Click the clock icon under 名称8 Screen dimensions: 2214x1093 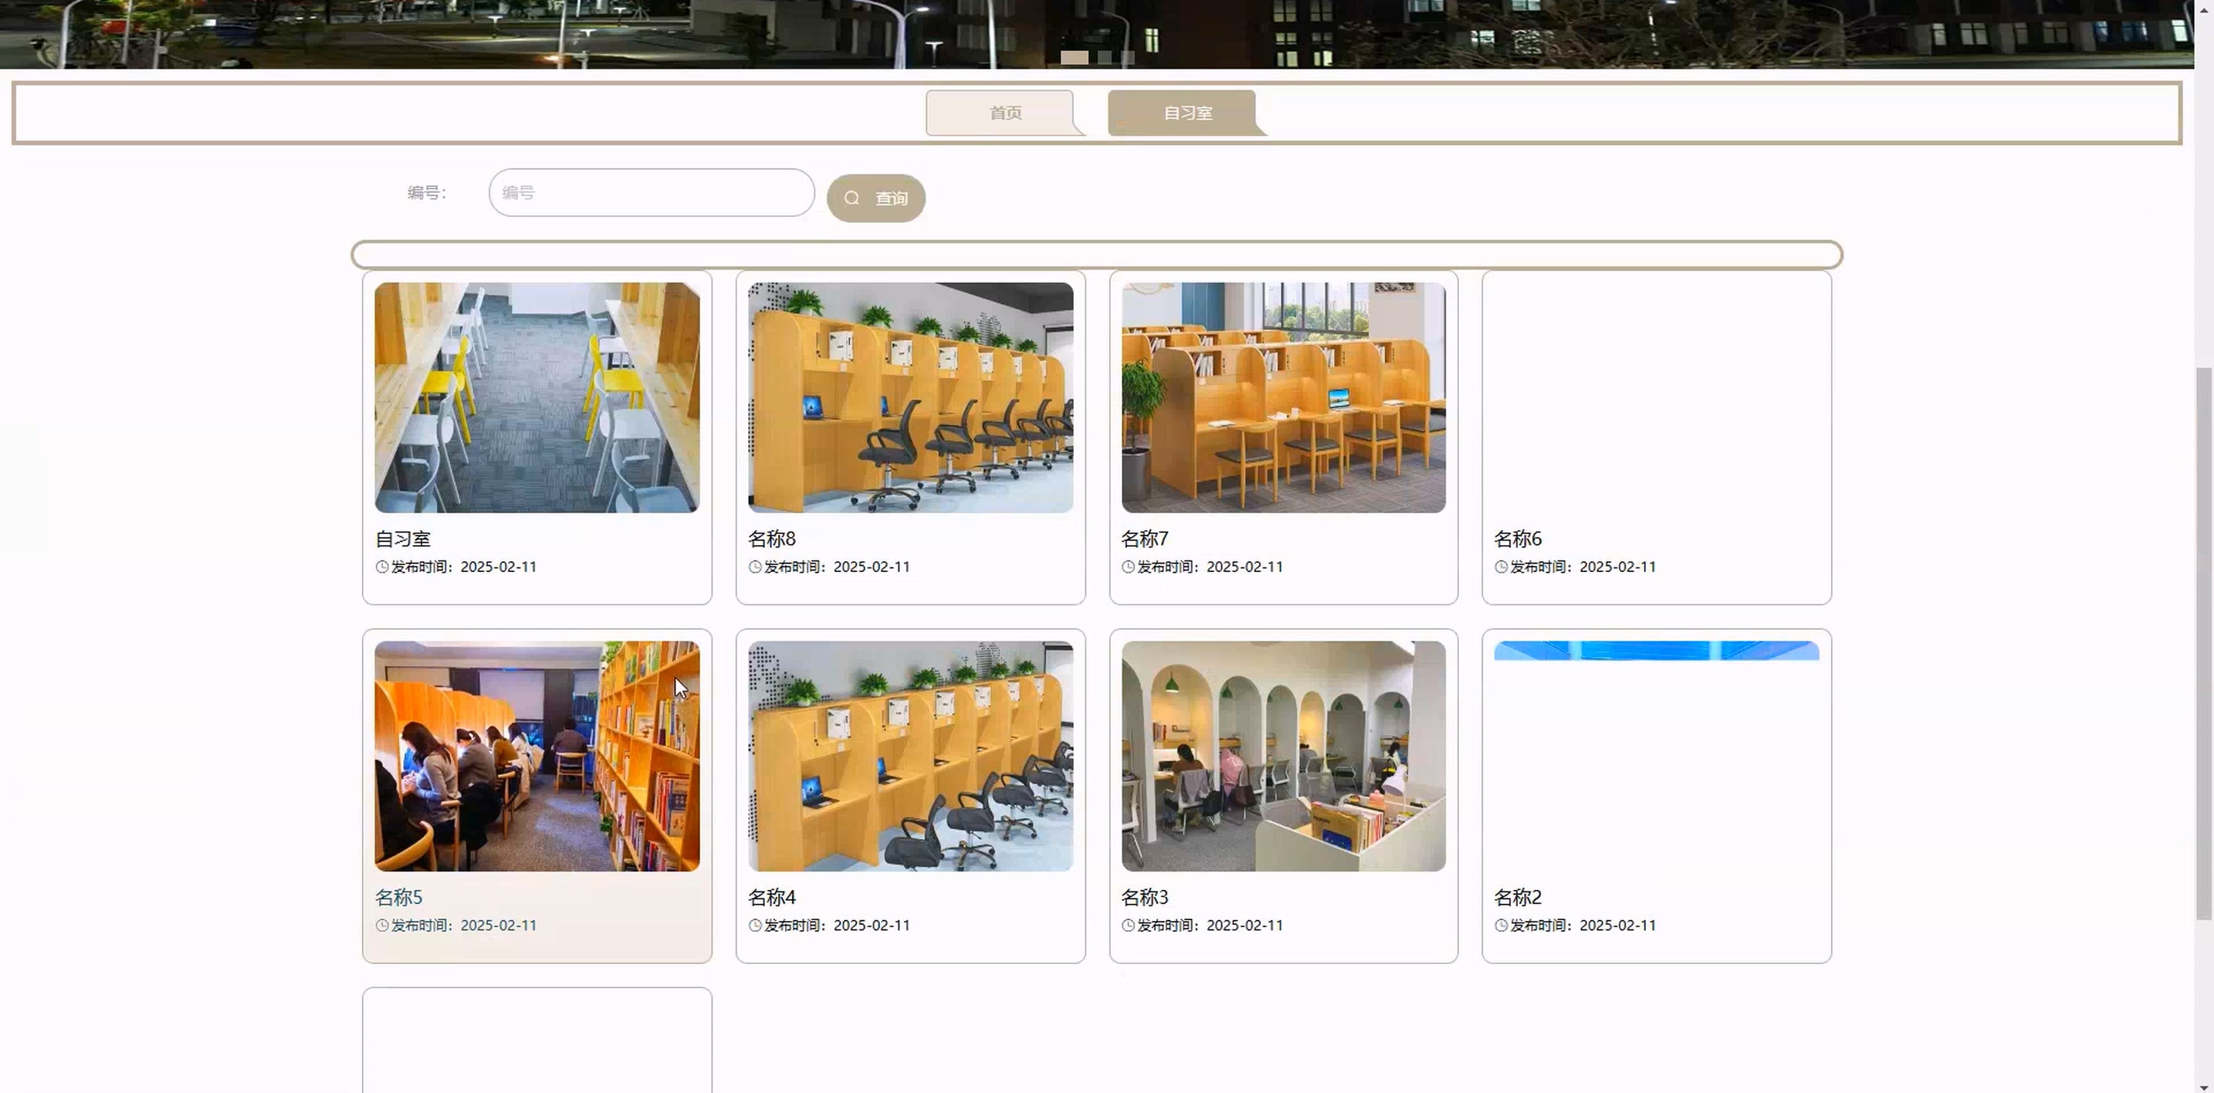tap(755, 567)
